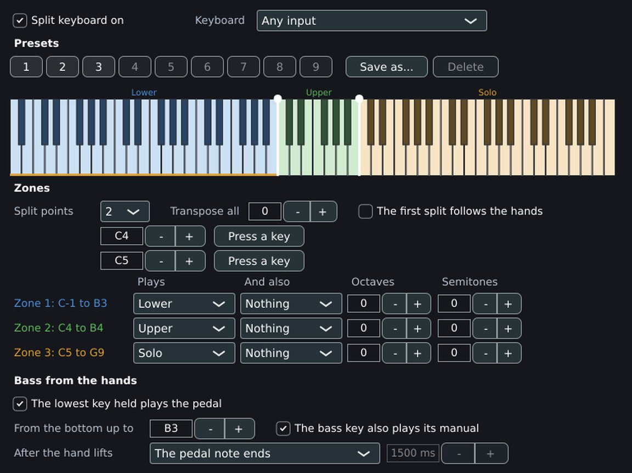The width and height of the screenshot is (632, 473).
Task: Decrease Zone 1 octaves
Action: tap(394, 303)
